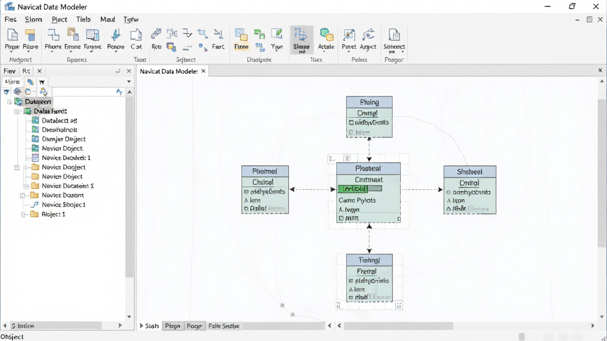
Task: Close the Navicat Data Modeler document tab
Action: pyautogui.click(x=203, y=71)
